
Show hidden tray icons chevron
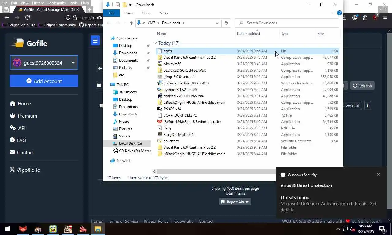tap(338, 229)
